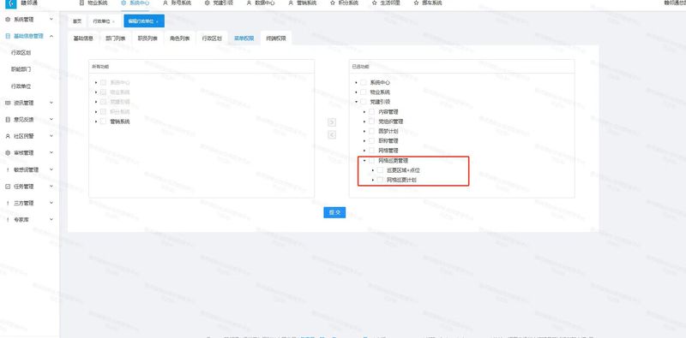Click the 生活邻里 star icon
Screen dimensions: 686x338
coord(374,3)
